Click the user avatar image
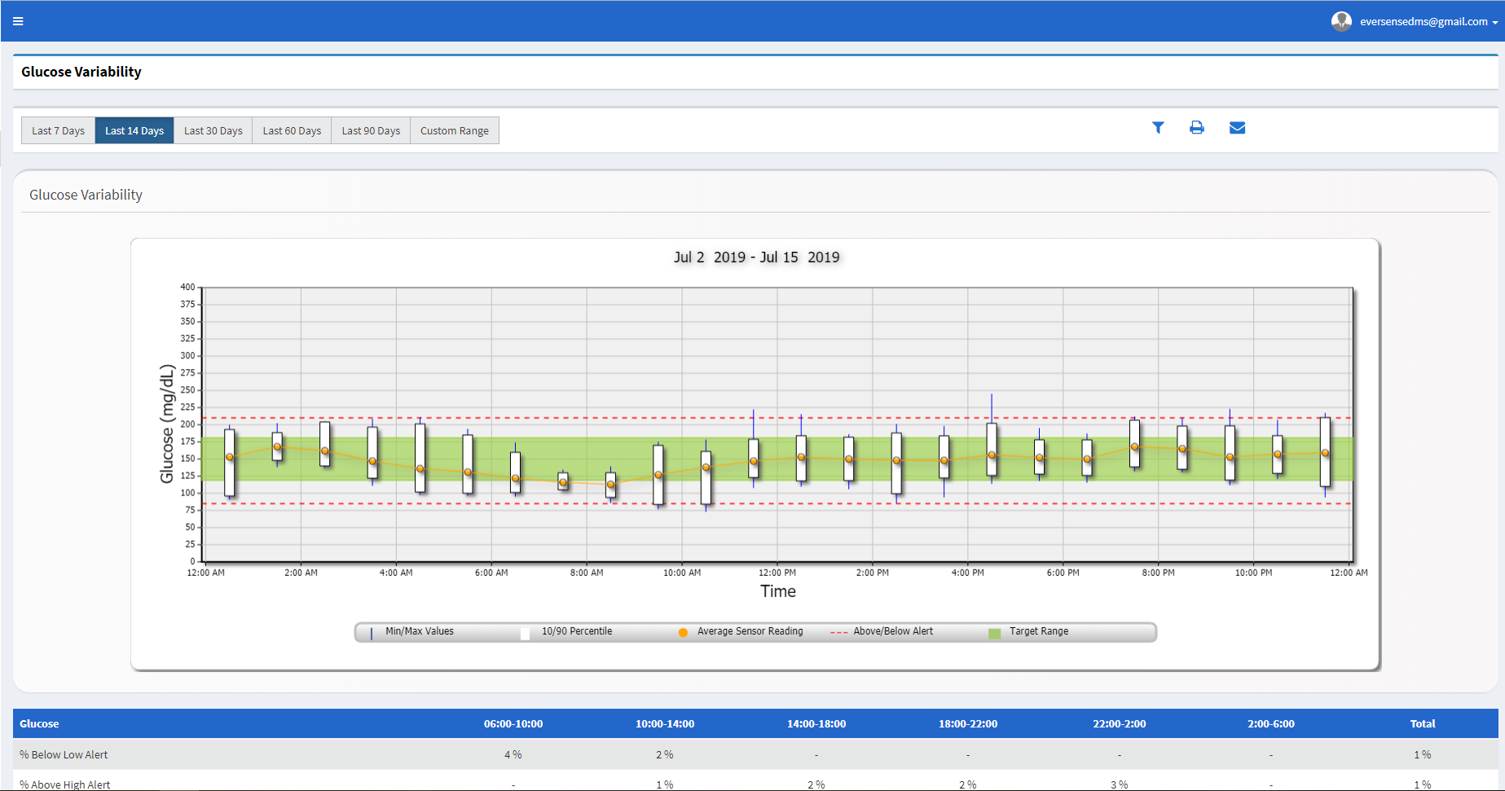The height and width of the screenshot is (791, 1505). [x=1341, y=20]
